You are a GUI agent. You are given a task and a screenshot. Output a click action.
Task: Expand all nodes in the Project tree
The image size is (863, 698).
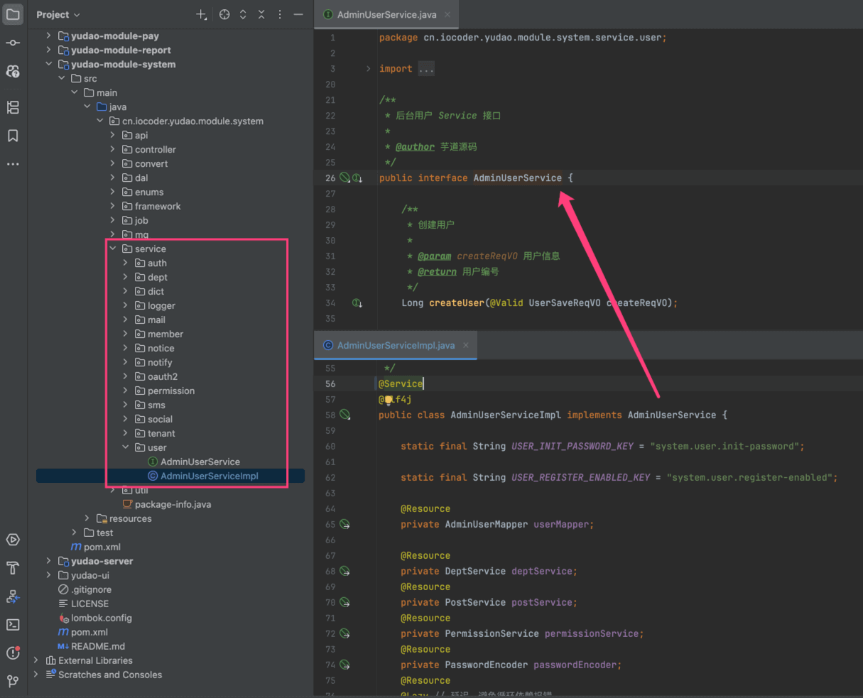(243, 14)
